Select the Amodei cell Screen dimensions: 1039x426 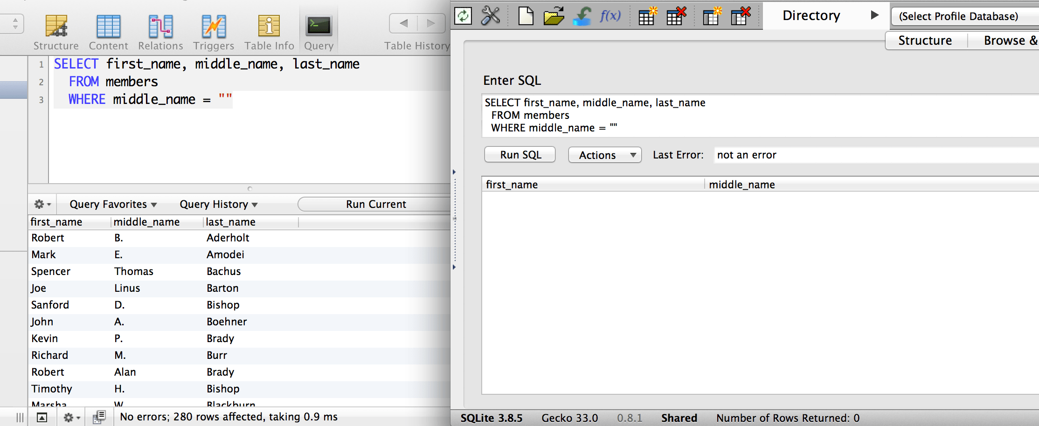[226, 254]
